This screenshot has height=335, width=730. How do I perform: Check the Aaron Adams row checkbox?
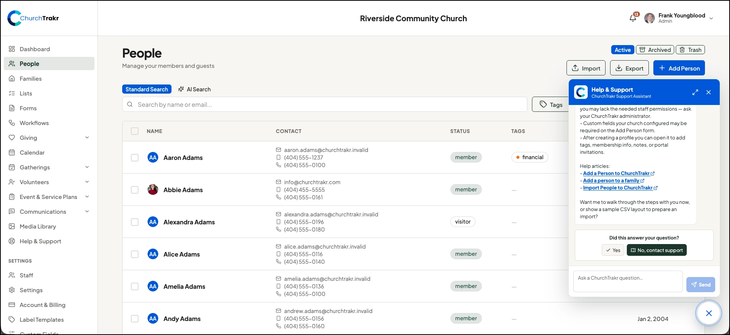click(x=135, y=157)
